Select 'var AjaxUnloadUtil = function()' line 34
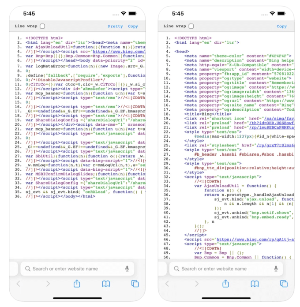 point(236,186)
